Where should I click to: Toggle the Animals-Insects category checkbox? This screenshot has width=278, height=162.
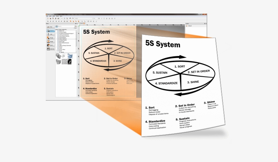(x=58, y=32)
